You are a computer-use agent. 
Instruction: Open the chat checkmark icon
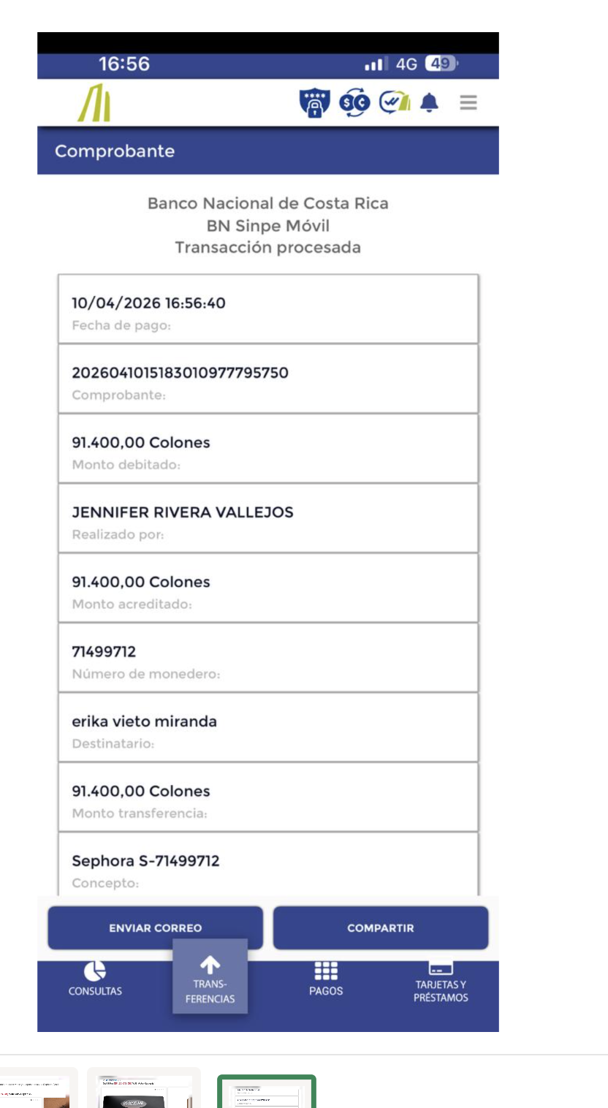[x=394, y=103]
